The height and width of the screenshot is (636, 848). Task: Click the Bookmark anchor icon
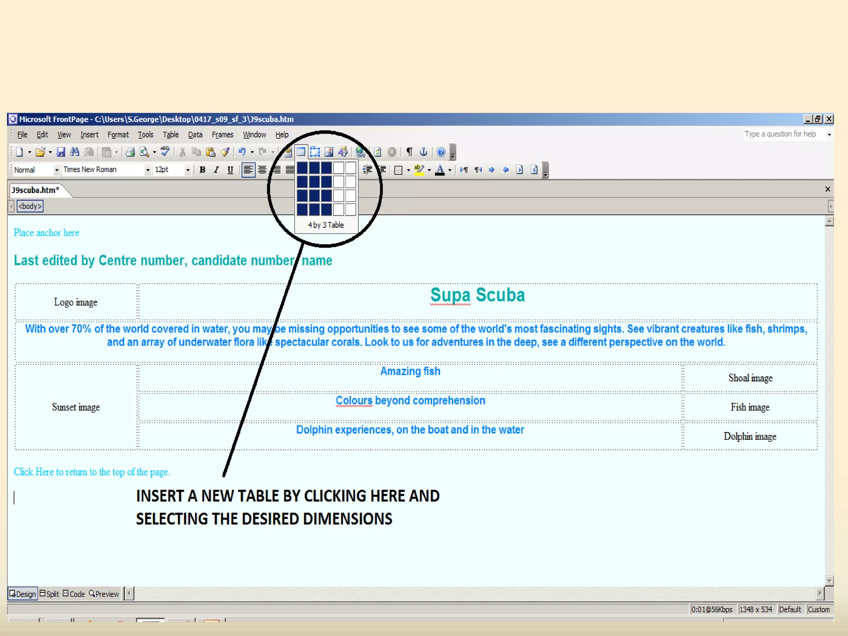point(423,152)
